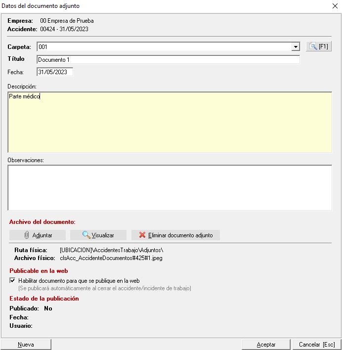Click the Archivo físico jpeg filename

(111, 258)
